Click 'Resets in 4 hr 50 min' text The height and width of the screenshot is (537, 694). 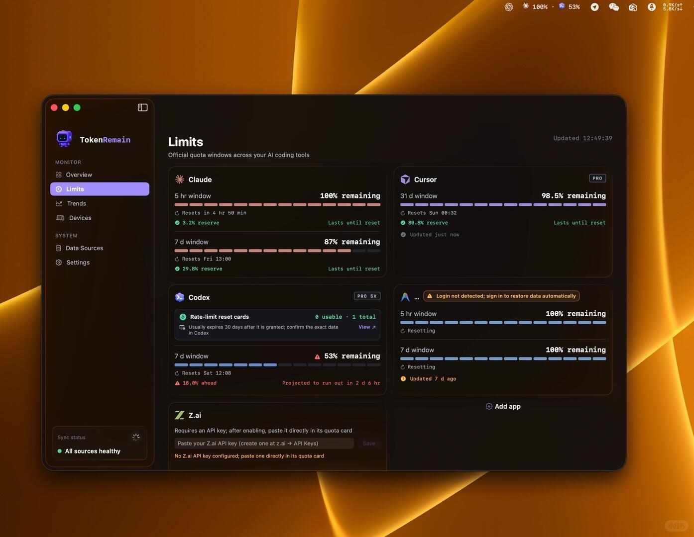click(214, 213)
